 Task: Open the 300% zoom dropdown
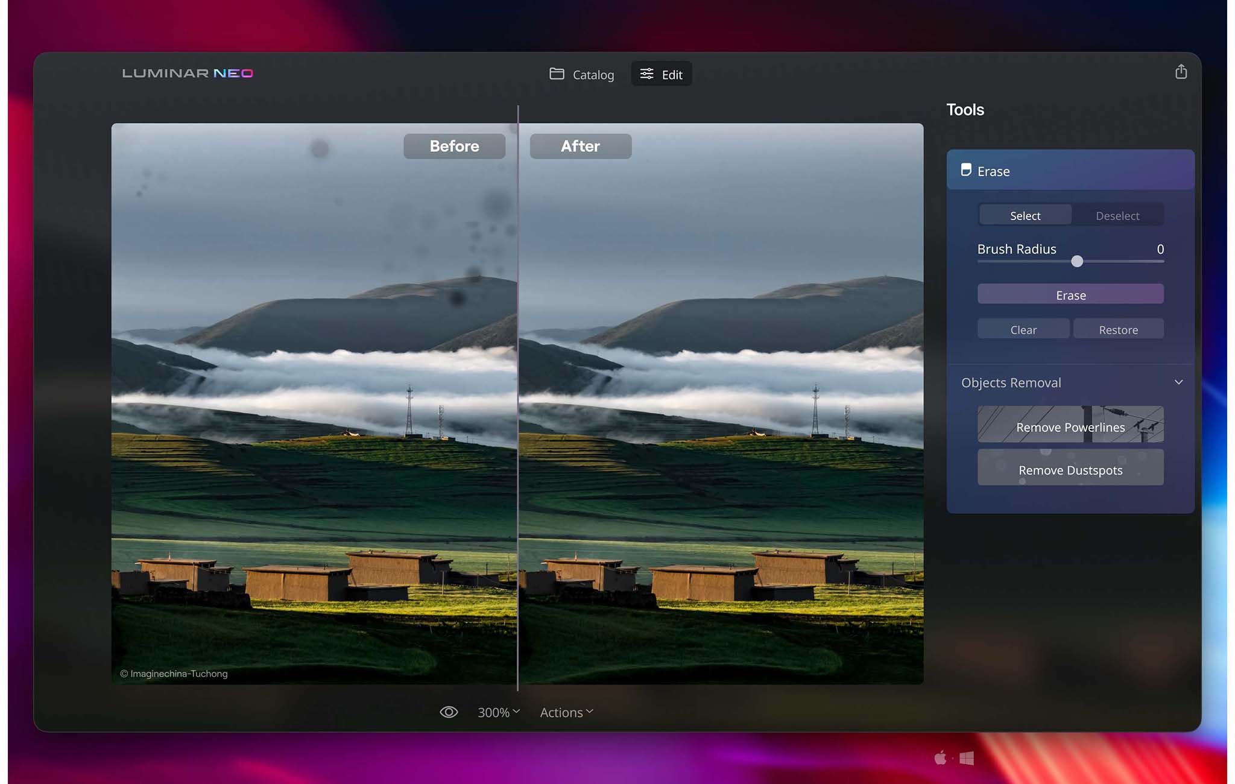pos(498,712)
